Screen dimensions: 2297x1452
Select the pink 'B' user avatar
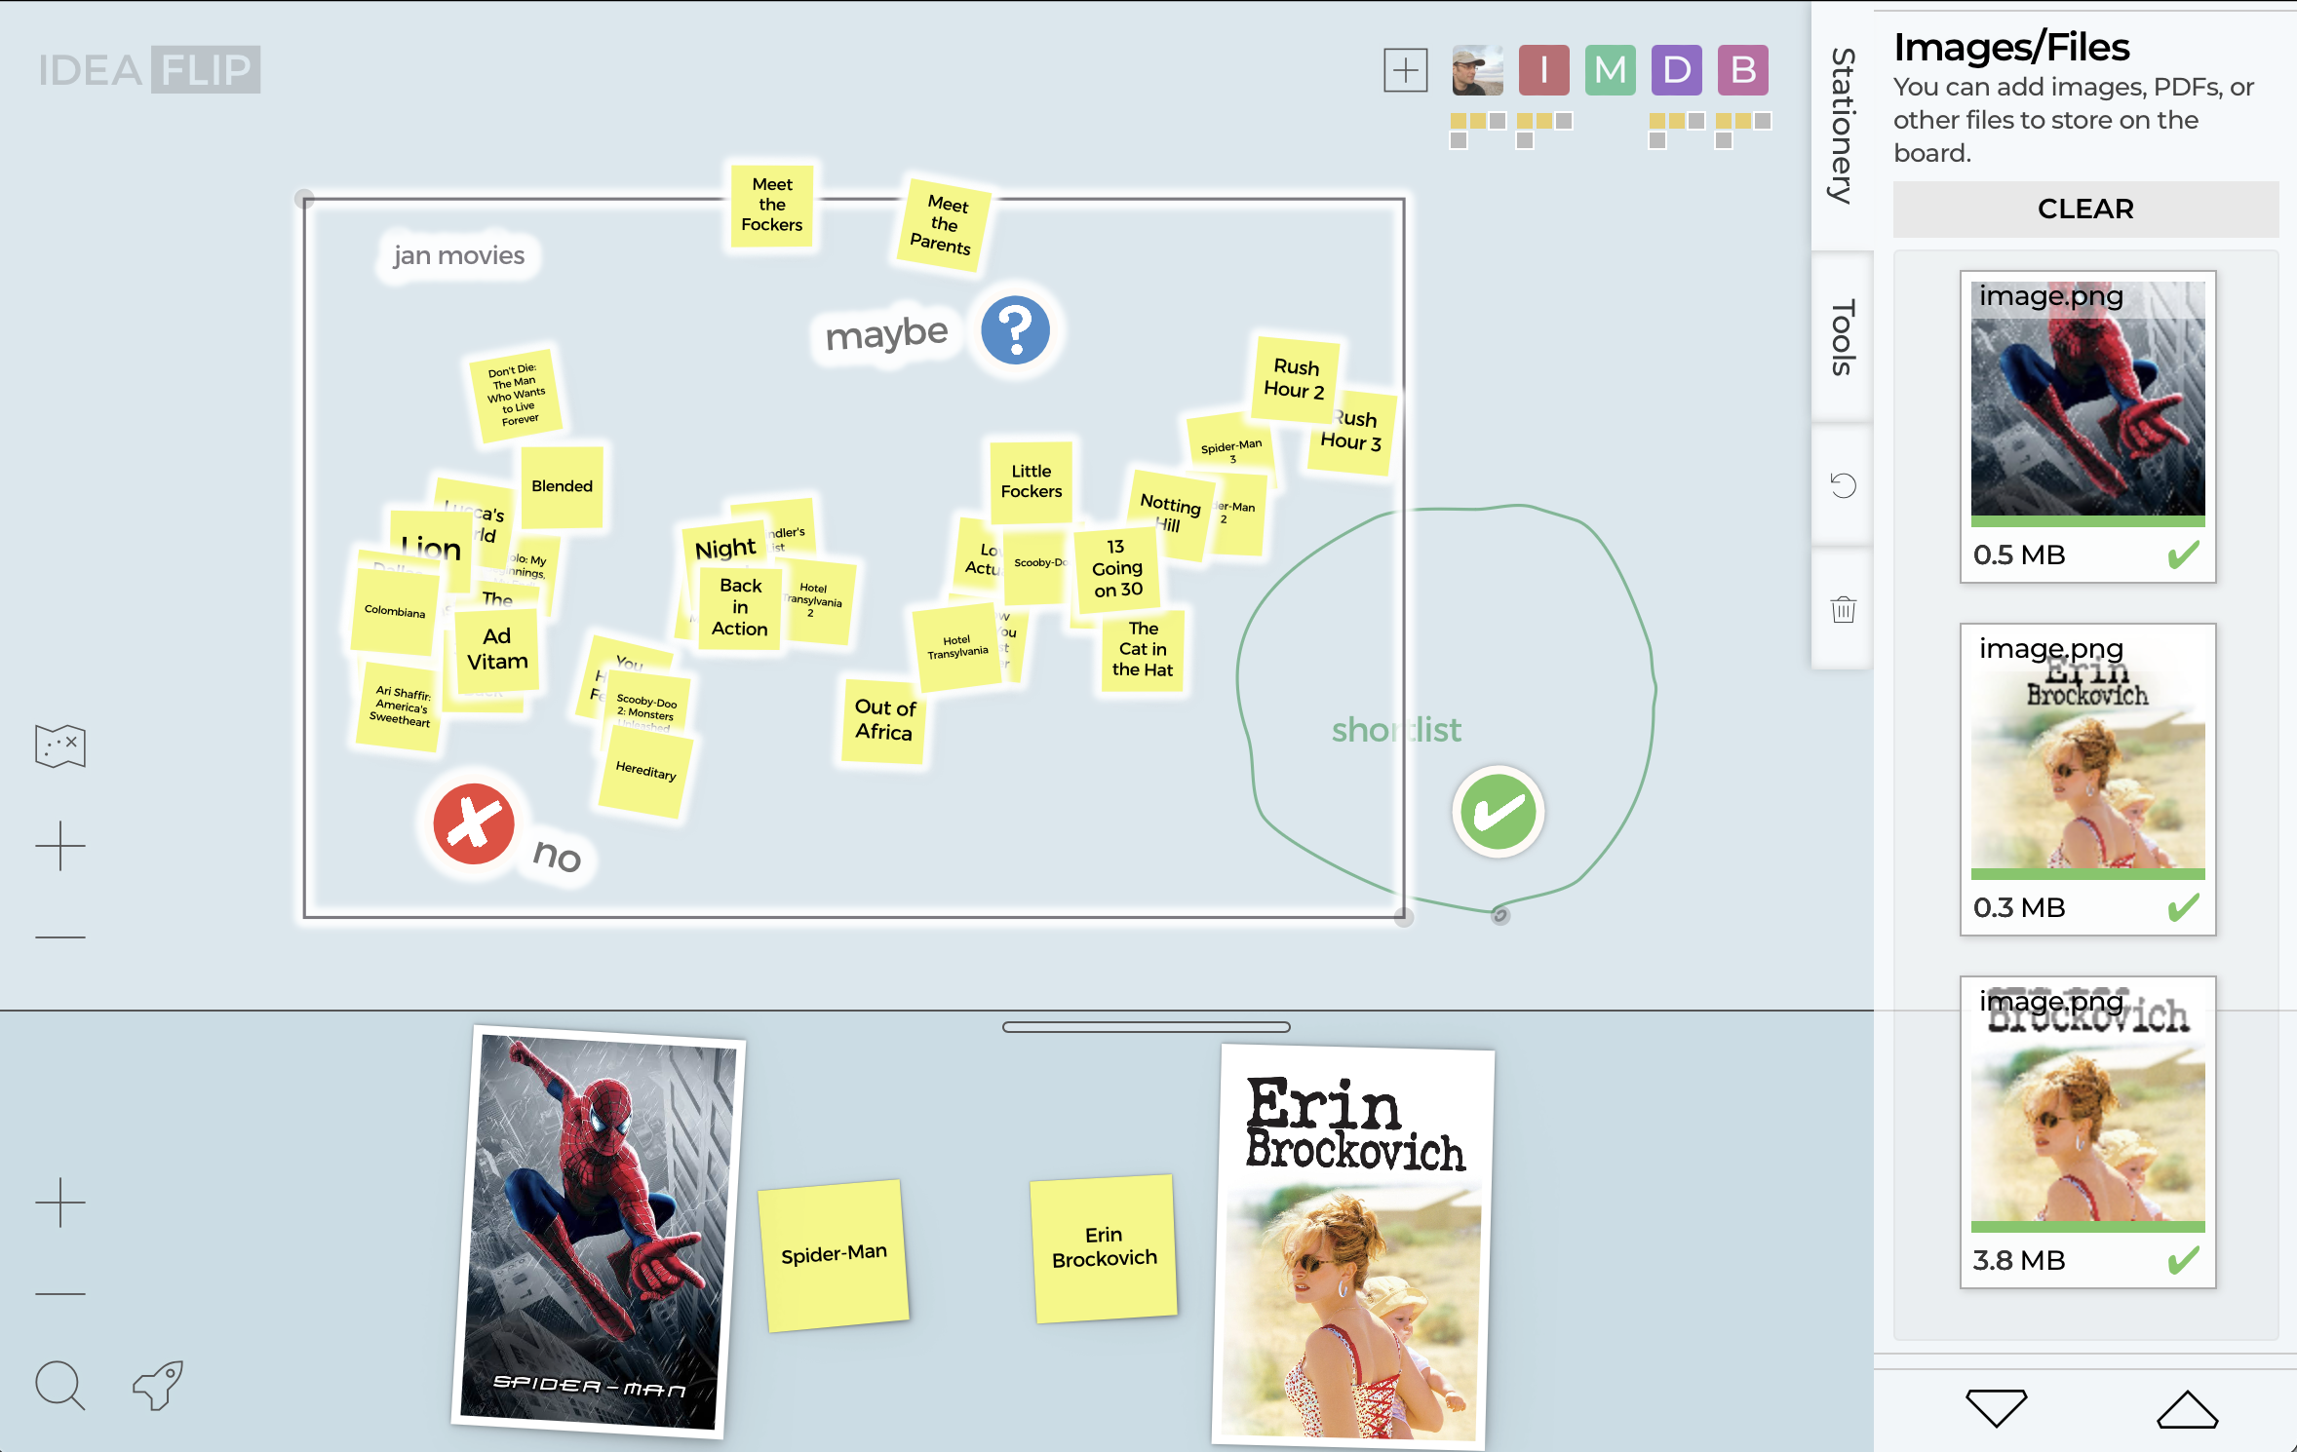(1742, 70)
